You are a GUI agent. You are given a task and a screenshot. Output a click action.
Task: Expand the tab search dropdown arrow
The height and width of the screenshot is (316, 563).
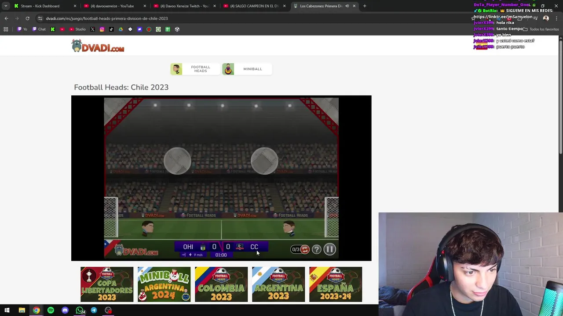(x=6, y=6)
